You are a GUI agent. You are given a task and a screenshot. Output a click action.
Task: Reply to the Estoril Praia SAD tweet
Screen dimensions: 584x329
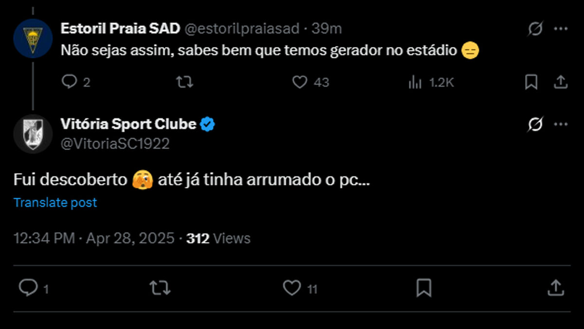[70, 82]
